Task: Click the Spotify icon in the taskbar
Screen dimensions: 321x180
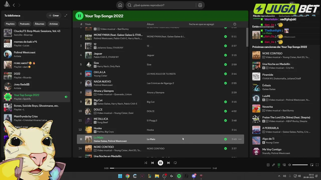Action: [x=179, y=176]
